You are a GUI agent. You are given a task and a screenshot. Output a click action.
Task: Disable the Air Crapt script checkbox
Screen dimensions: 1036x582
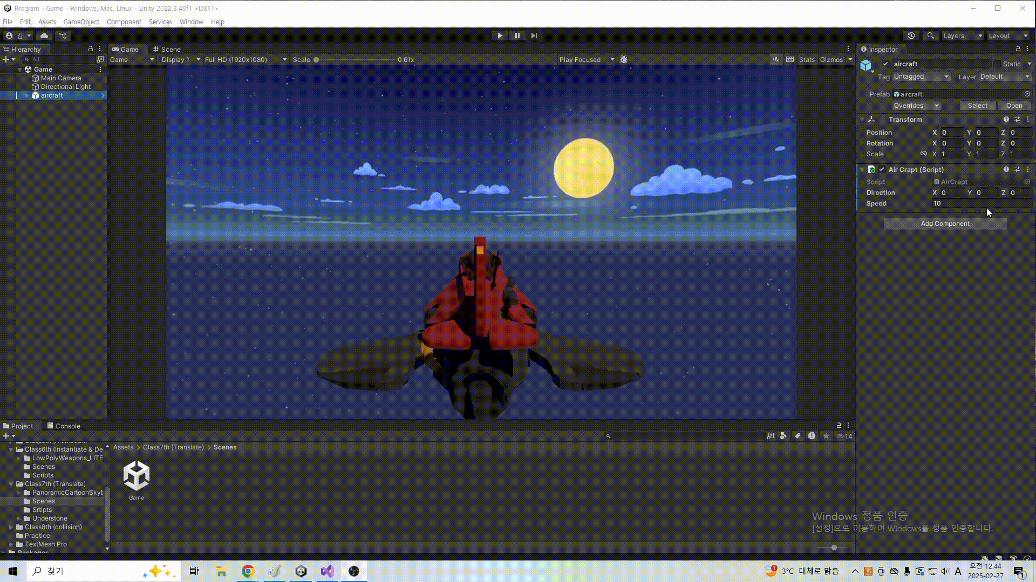tap(882, 169)
